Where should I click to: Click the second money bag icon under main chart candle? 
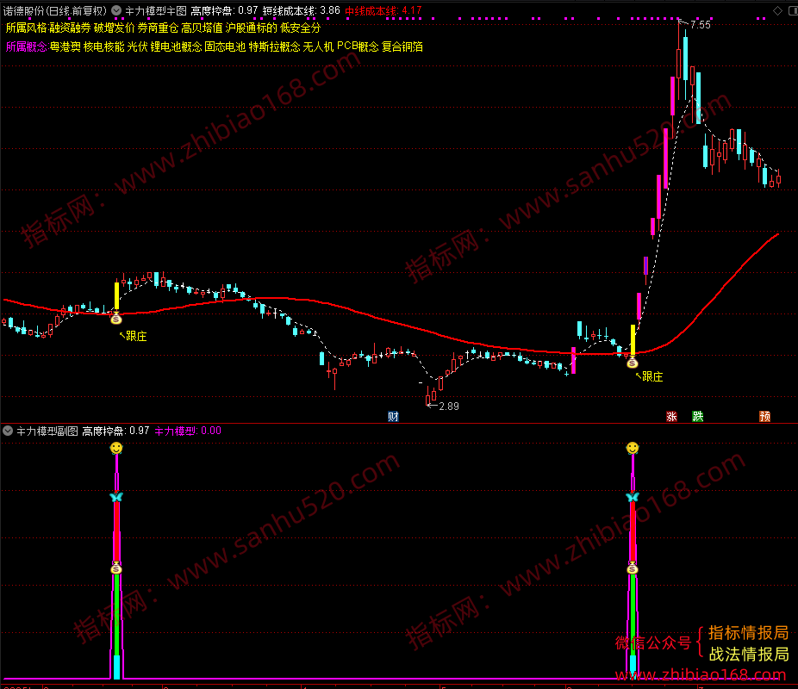632,362
